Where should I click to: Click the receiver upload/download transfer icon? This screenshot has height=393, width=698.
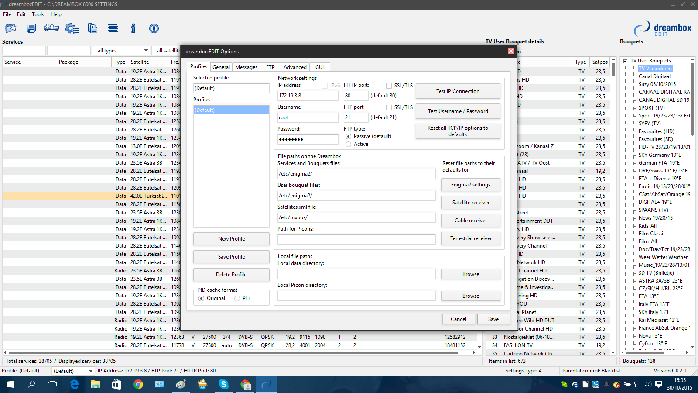pyautogui.click(x=51, y=28)
